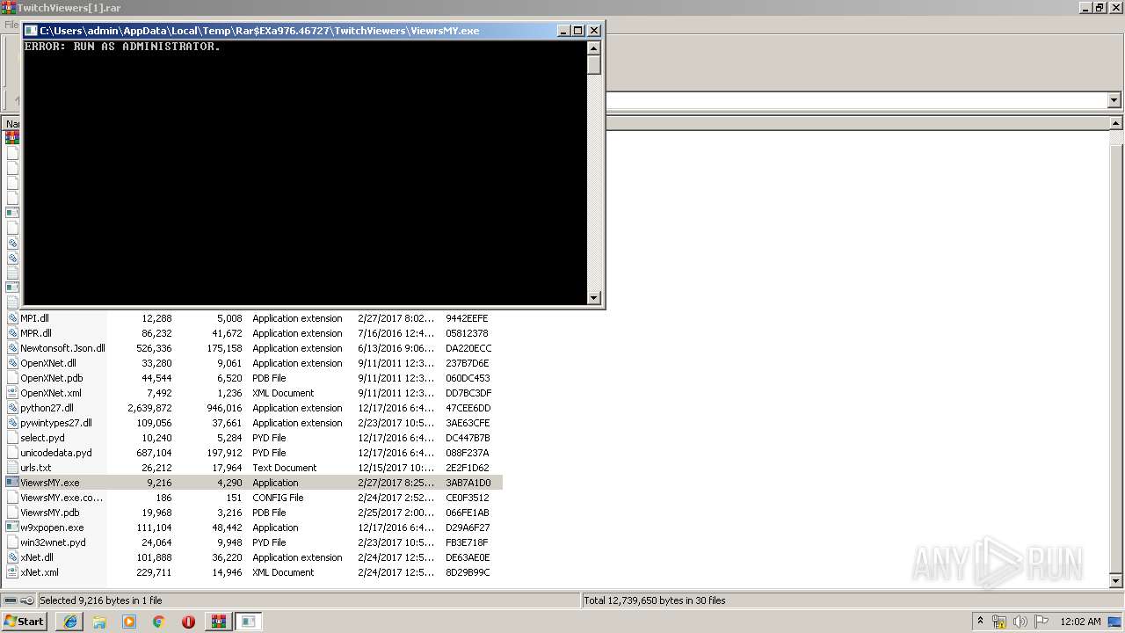Click the taskbar clock 12:02 AM
This screenshot has height=633, width=1125.
(1080, 622)
